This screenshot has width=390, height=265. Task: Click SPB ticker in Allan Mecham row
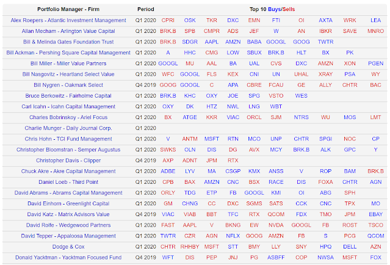pos(190,31)
